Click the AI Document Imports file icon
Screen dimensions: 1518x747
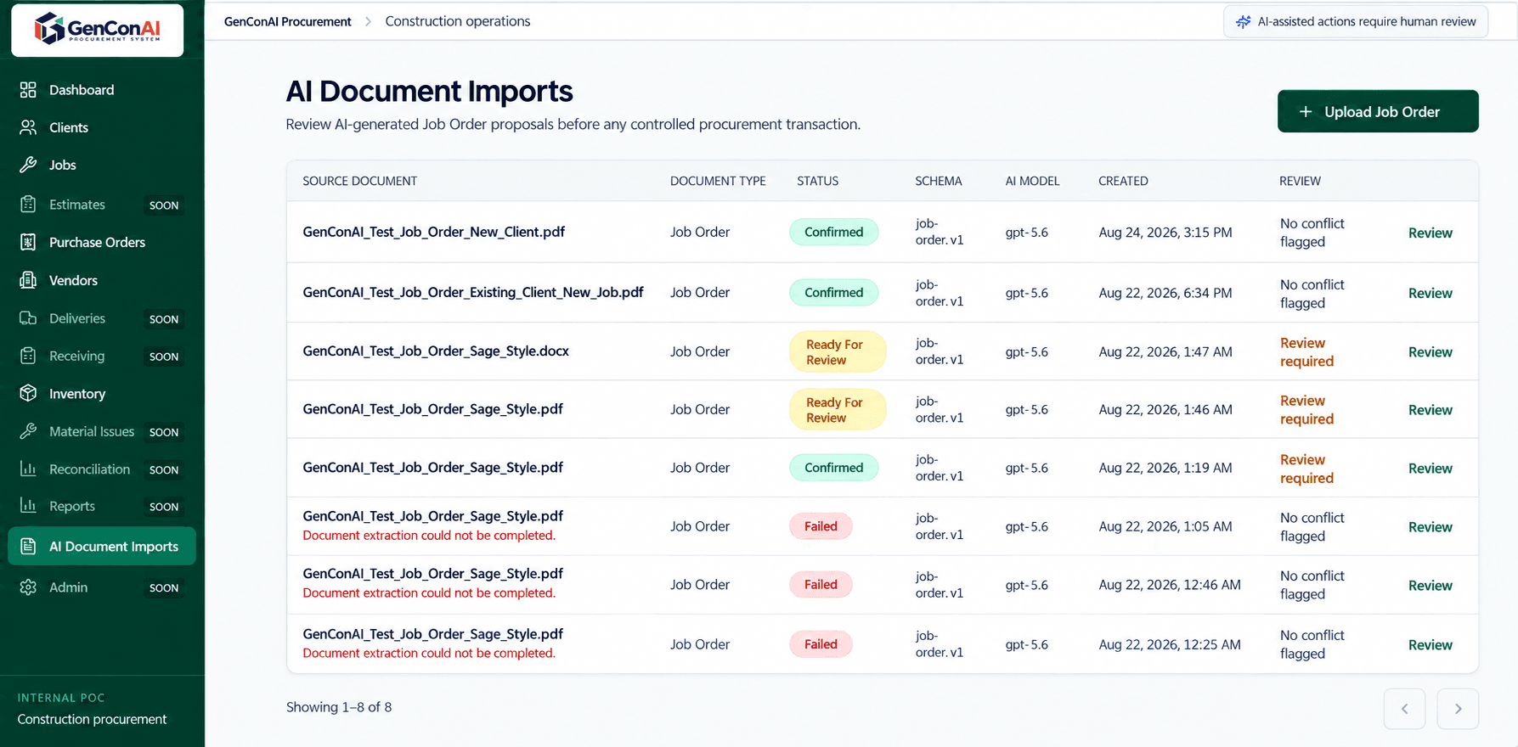pos(28,547)
